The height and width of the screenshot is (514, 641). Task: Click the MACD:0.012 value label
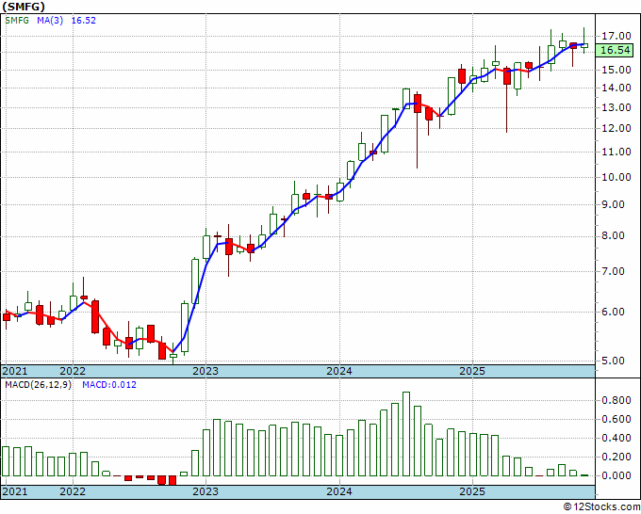pyautogui.click(x=109, y=385)
